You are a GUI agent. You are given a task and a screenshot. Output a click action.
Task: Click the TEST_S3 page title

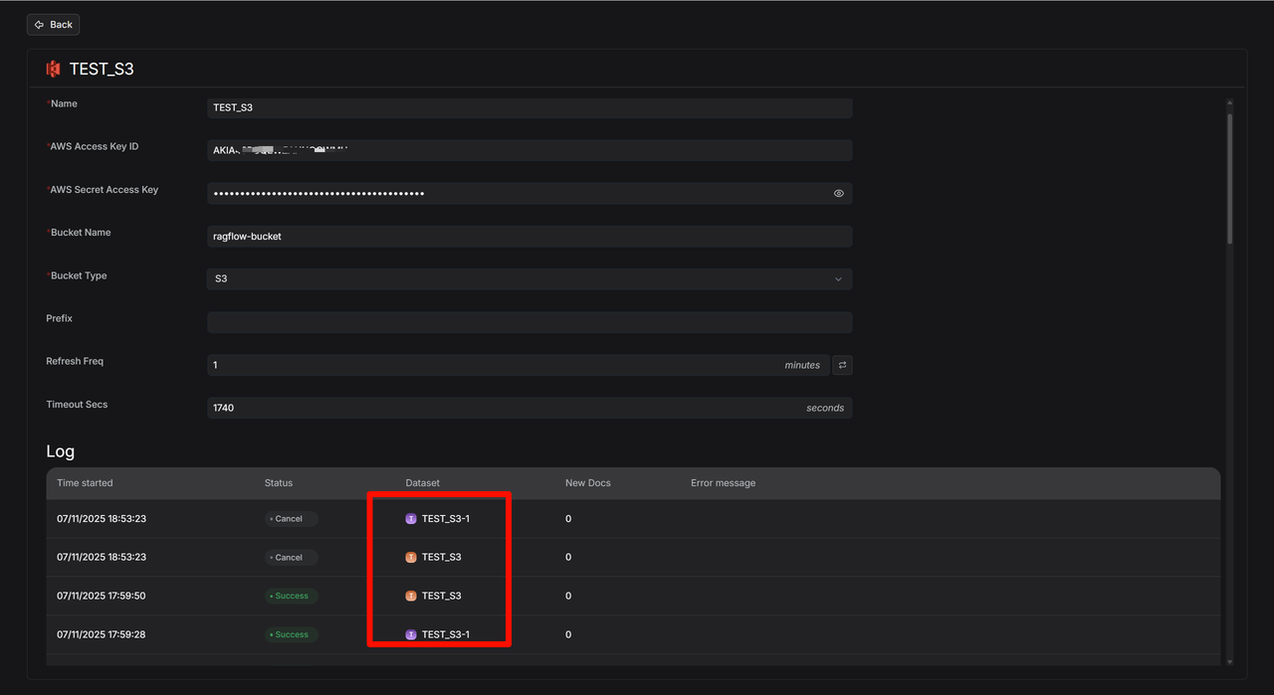point(102,70)
